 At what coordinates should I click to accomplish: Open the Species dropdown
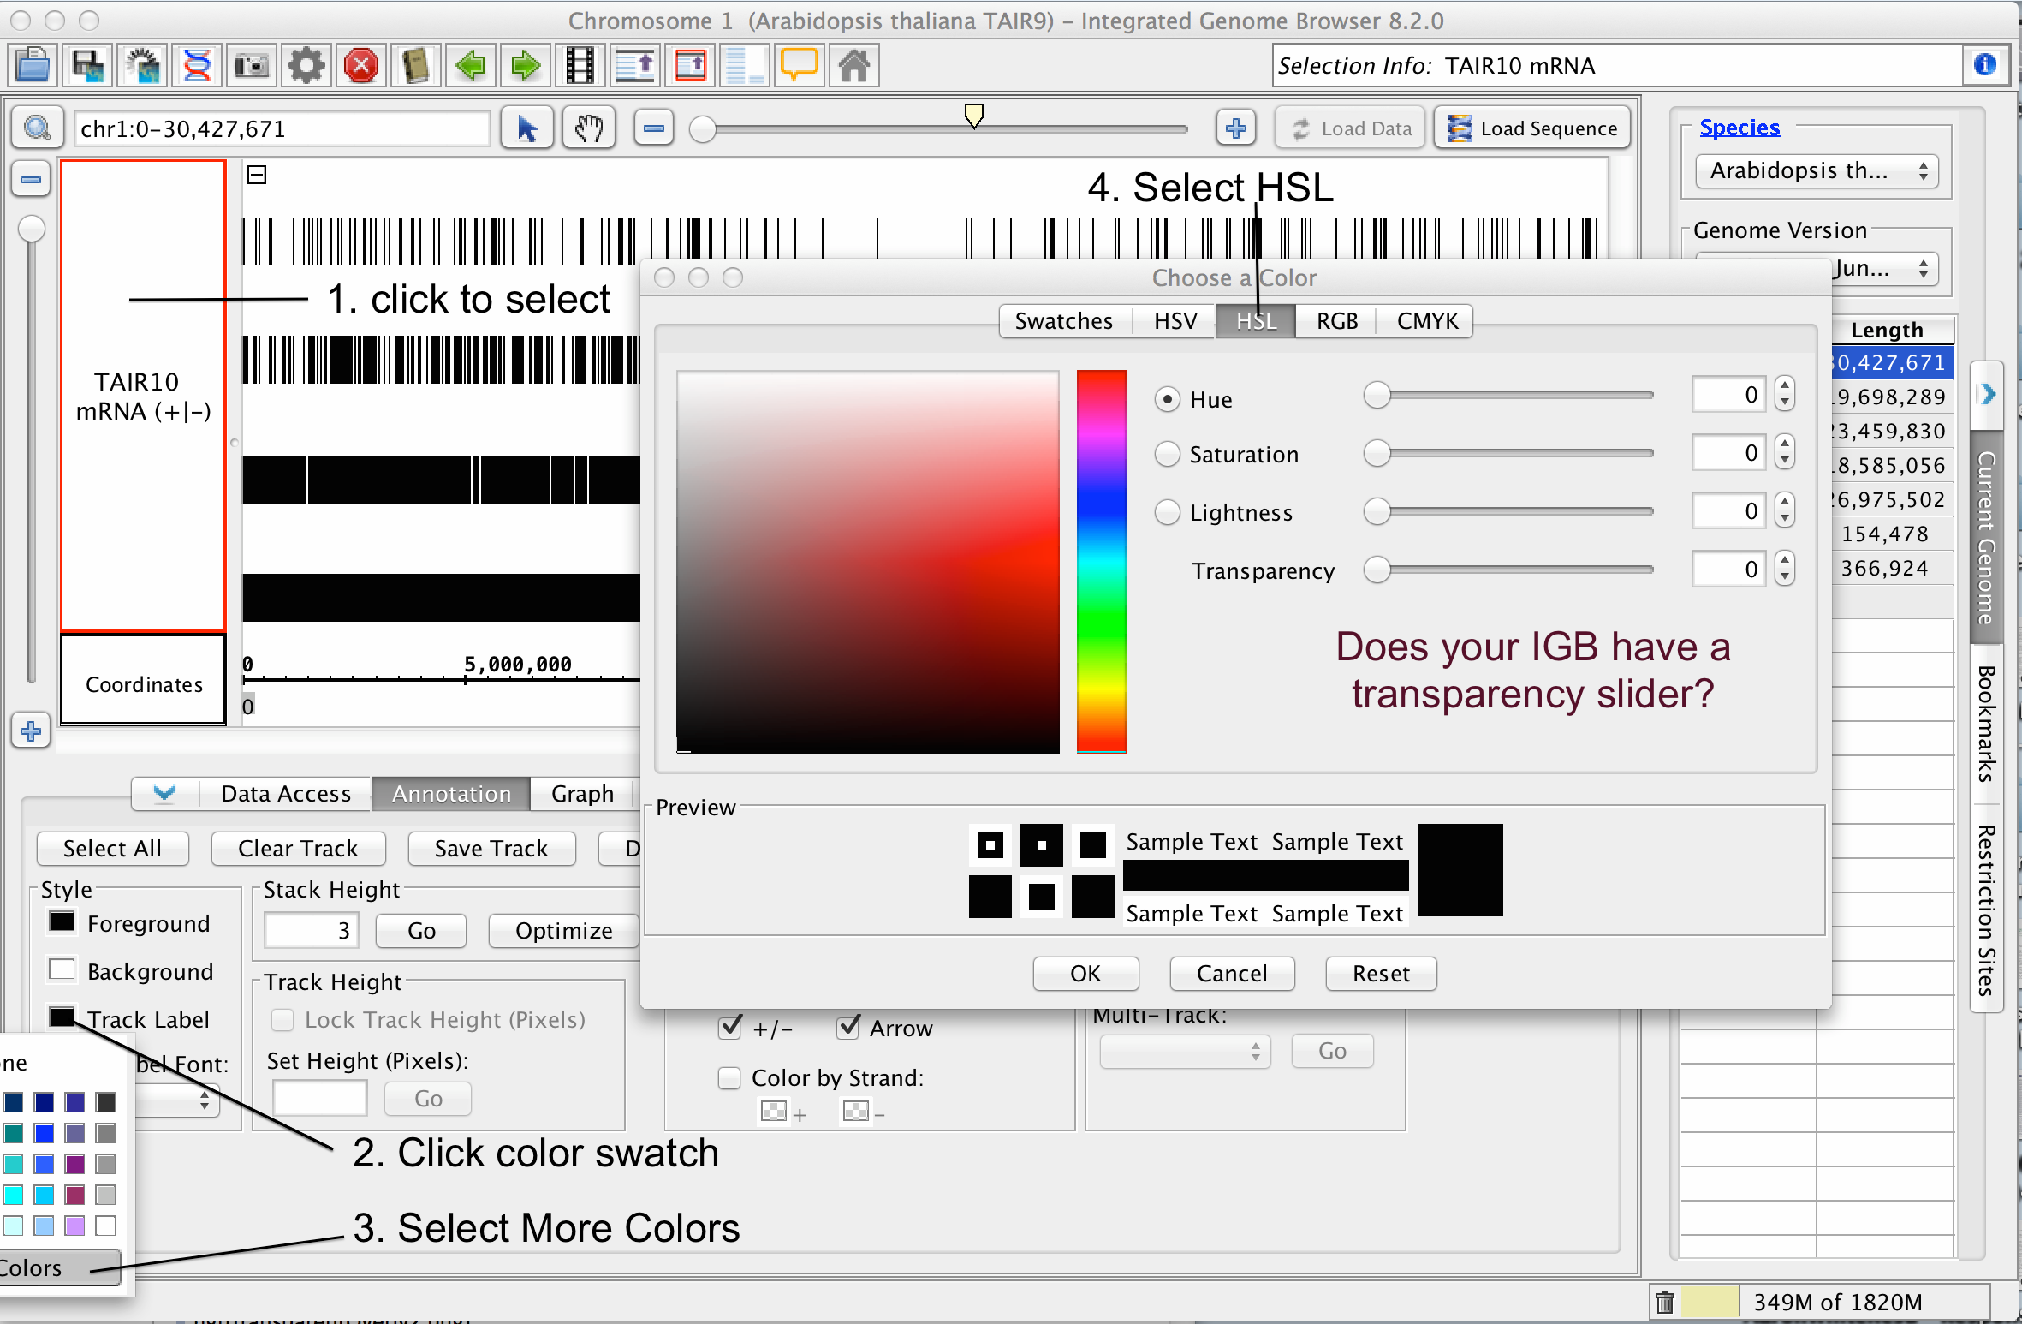click(x=1817, y=170)
